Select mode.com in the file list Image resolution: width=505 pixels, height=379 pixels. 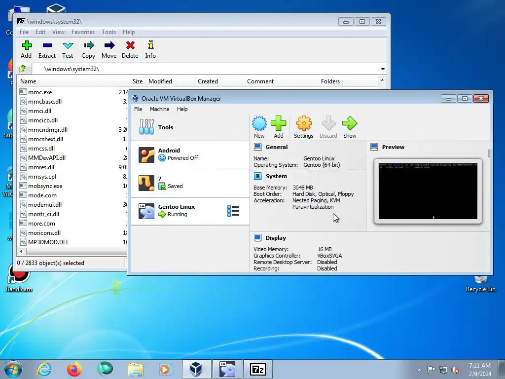(x=42, y=195)
